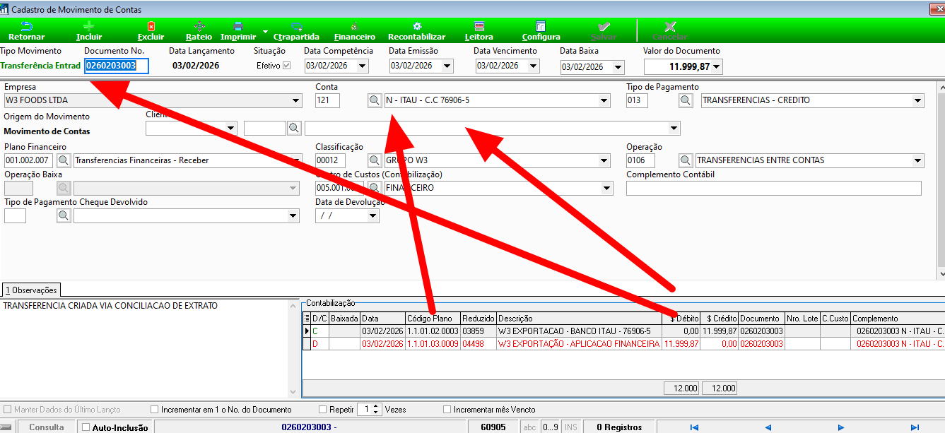Open the Rateio apportionment tool
The height and width of the screenshot is (433, 945).
(x=199, y=30)
